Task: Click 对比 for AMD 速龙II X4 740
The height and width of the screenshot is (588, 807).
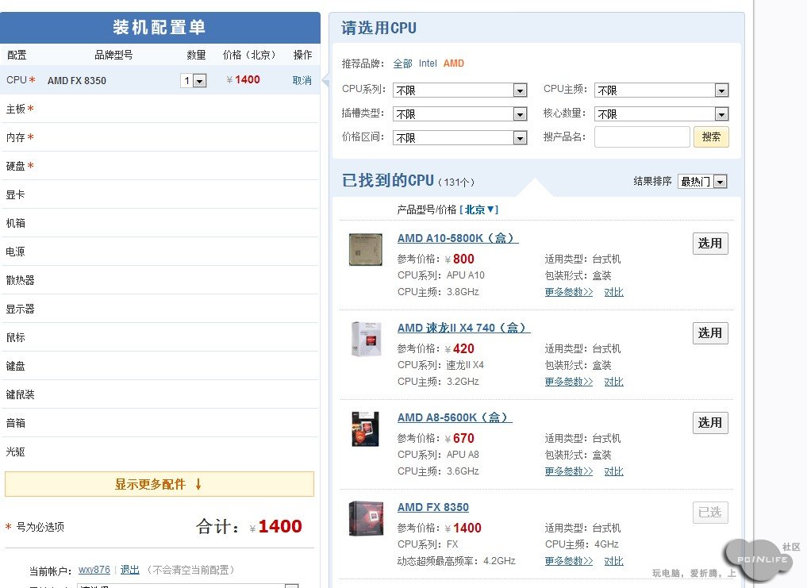Action: pos(613,382)
